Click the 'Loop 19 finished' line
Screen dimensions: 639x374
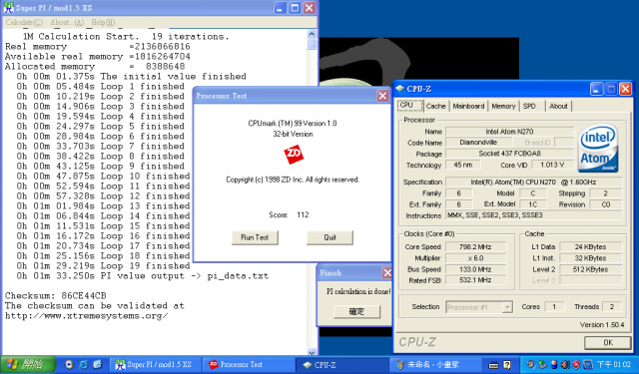coord(103,266)
